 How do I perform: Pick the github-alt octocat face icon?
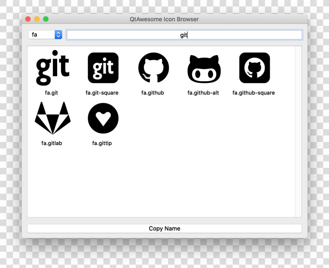click(x=204, y=69)
